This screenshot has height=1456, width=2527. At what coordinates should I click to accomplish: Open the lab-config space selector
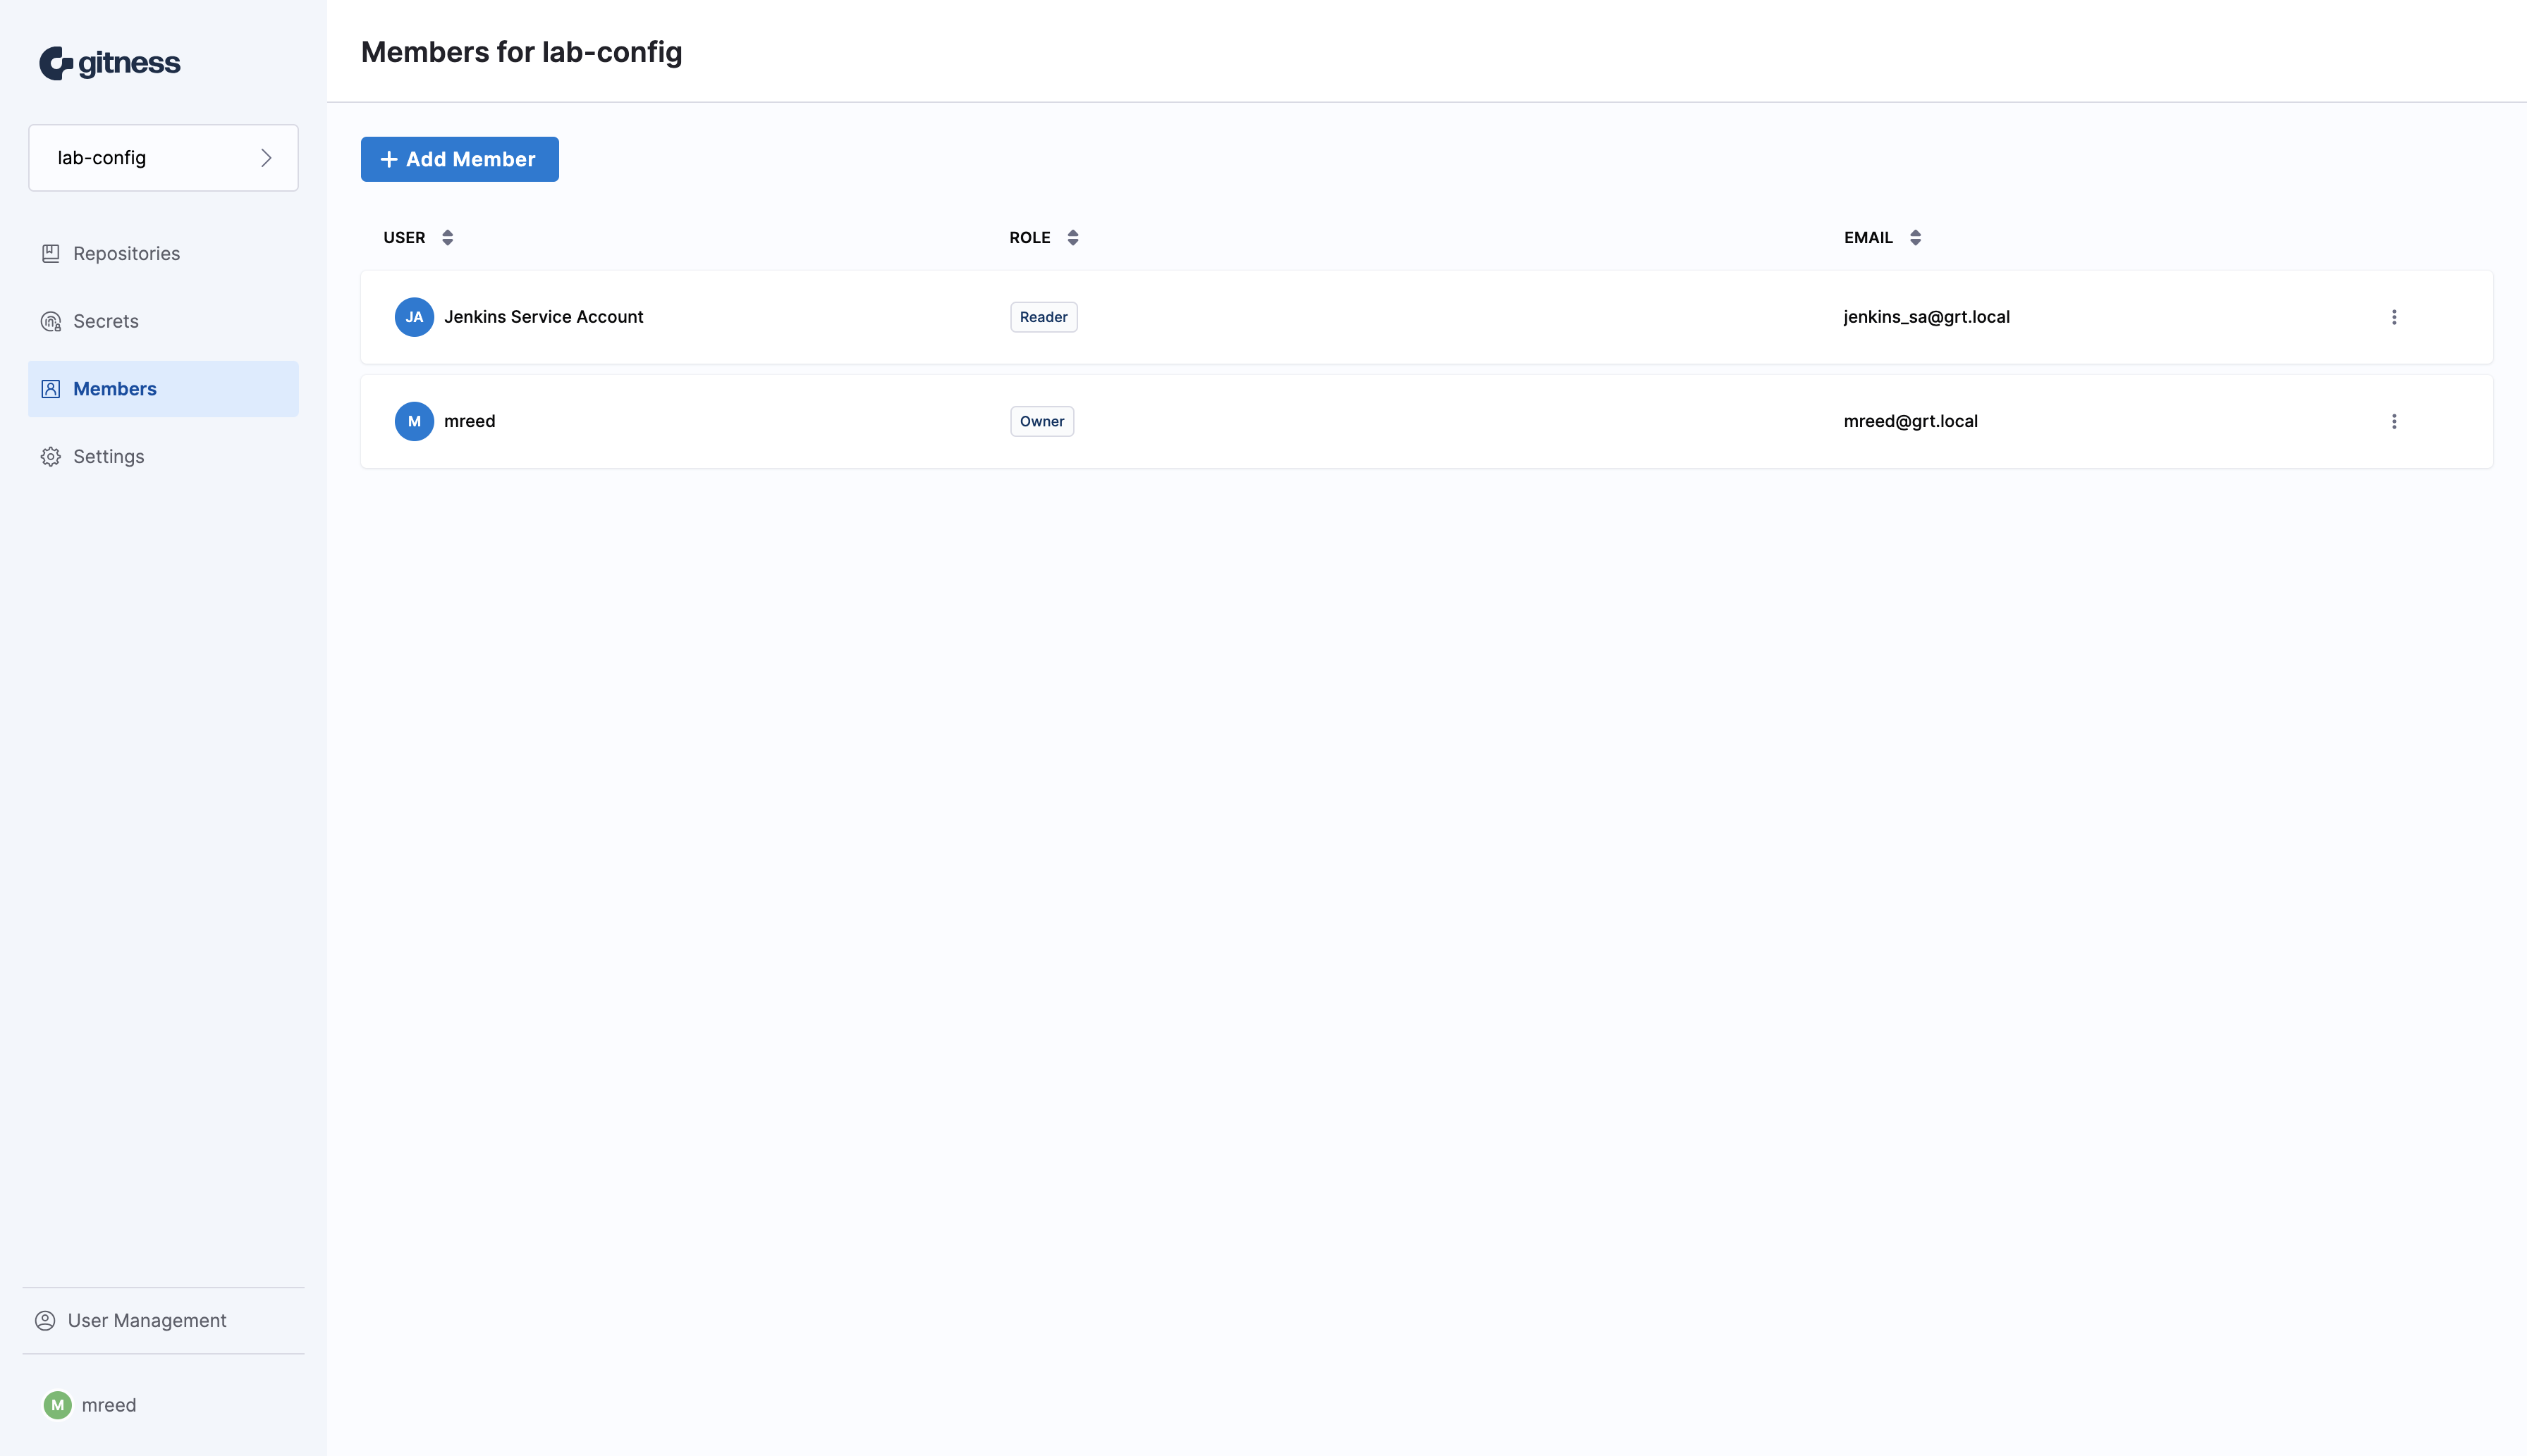click(163, 158)
